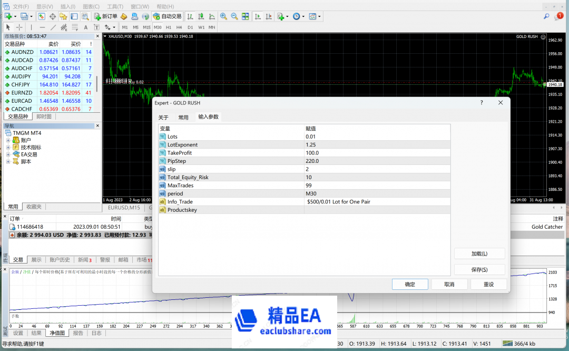Select the vertical line drawing tool
The image size is (569, 351).
coord(31,27)
